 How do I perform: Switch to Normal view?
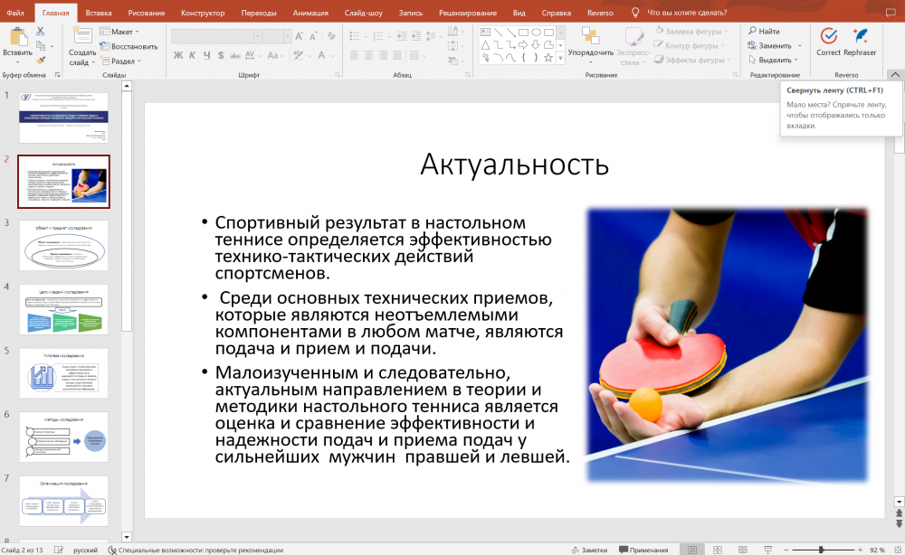pos(692,550)
